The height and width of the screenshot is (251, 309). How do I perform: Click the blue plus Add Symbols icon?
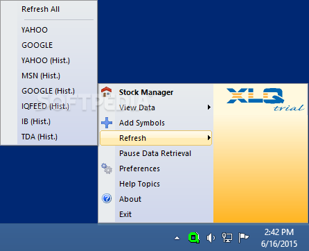107,123
